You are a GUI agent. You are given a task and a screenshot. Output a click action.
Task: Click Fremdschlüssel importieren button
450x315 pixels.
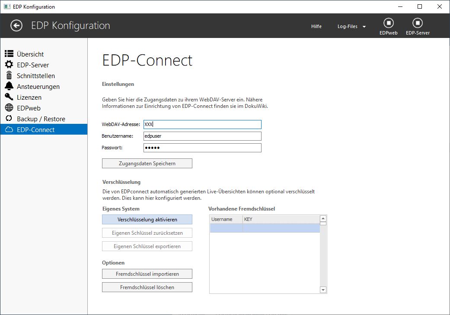pyautogui.click(x=147, y=274)
